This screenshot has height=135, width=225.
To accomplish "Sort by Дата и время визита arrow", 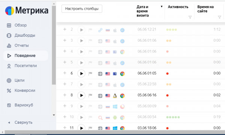I will click(x=162, y=7).
